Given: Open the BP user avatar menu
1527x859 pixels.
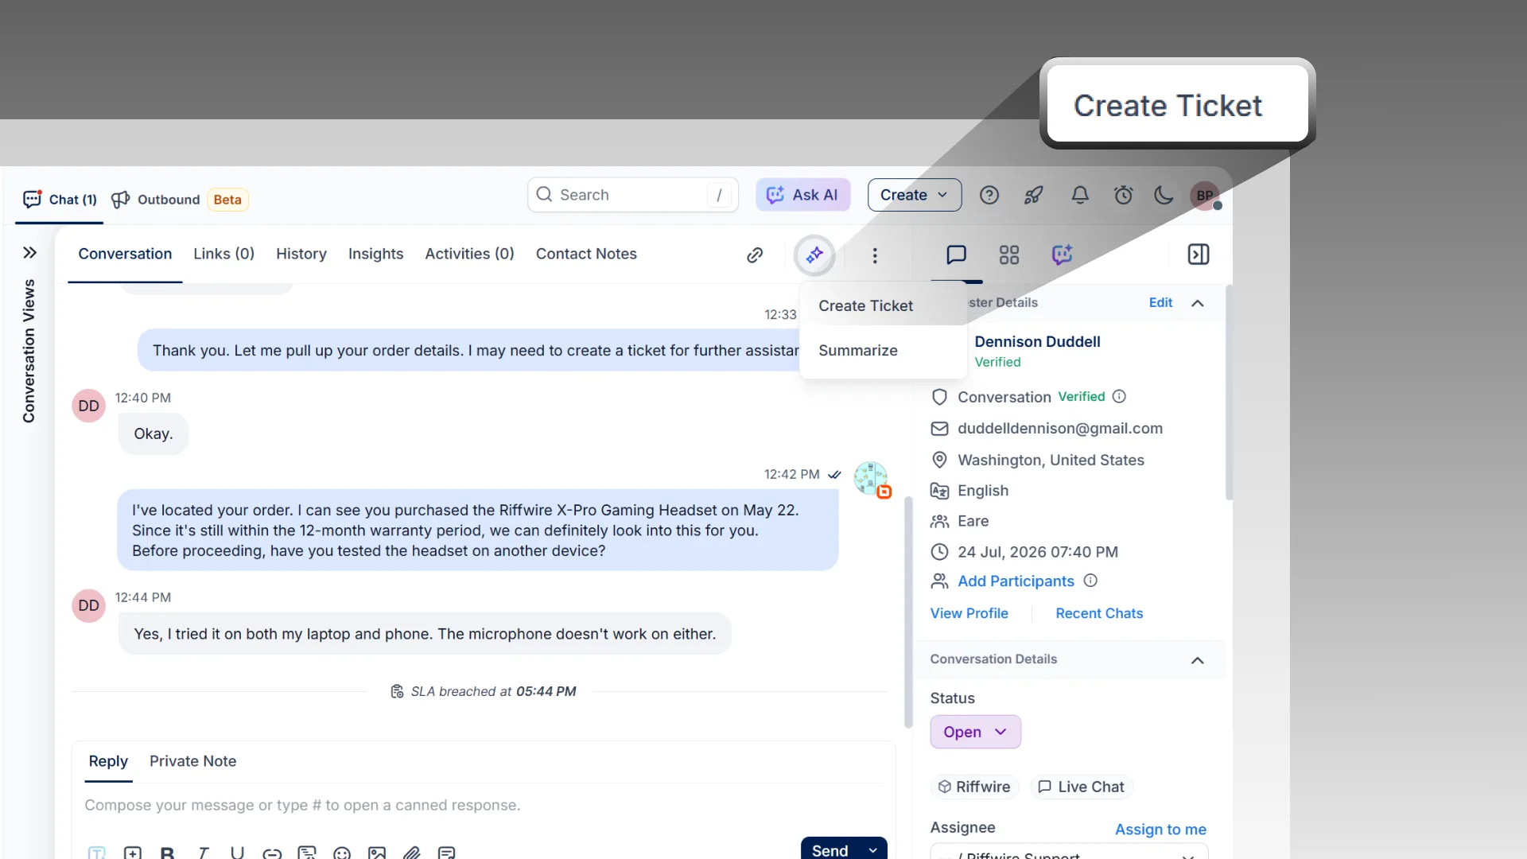Looking at the screenshot, I should pos(1205,196).
